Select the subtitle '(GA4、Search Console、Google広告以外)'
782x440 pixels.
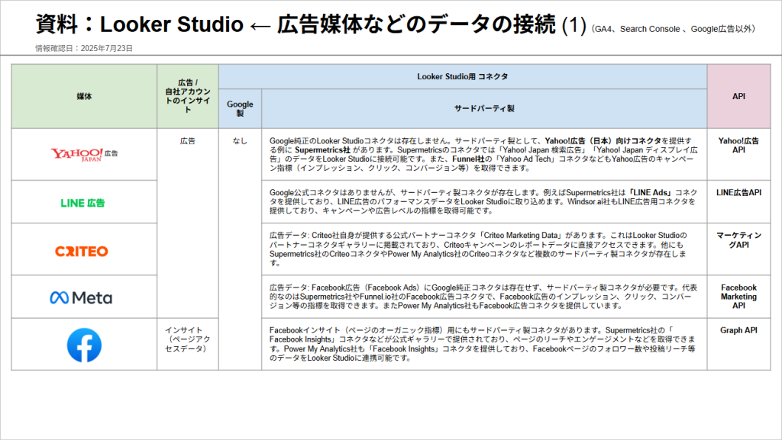[x=674, y=29]
